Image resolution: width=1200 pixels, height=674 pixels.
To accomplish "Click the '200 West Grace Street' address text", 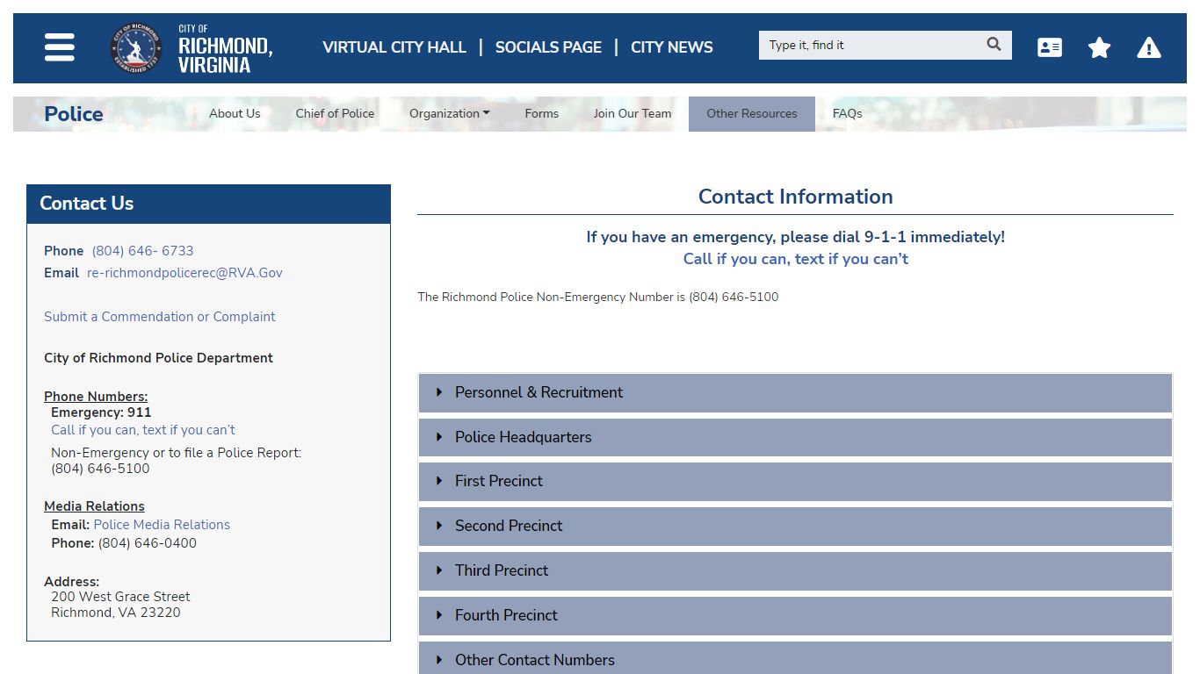I will tap(120, 597).
